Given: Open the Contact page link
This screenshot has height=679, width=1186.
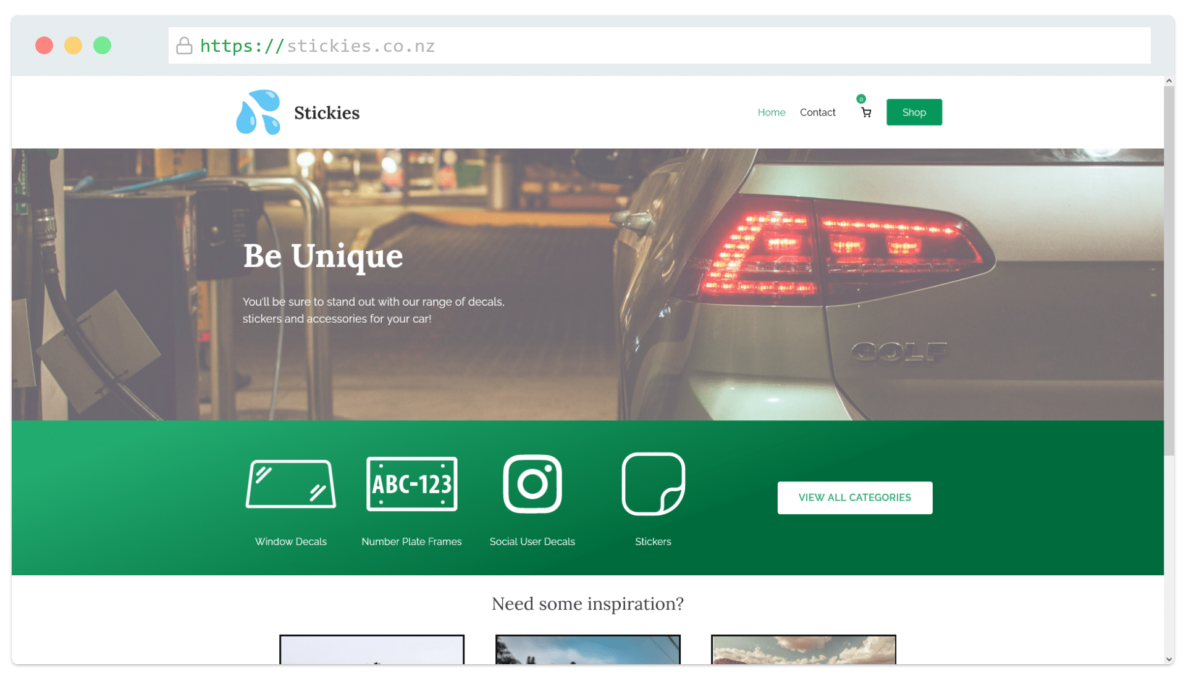Looking at the screenshot, I should [817, 112].
